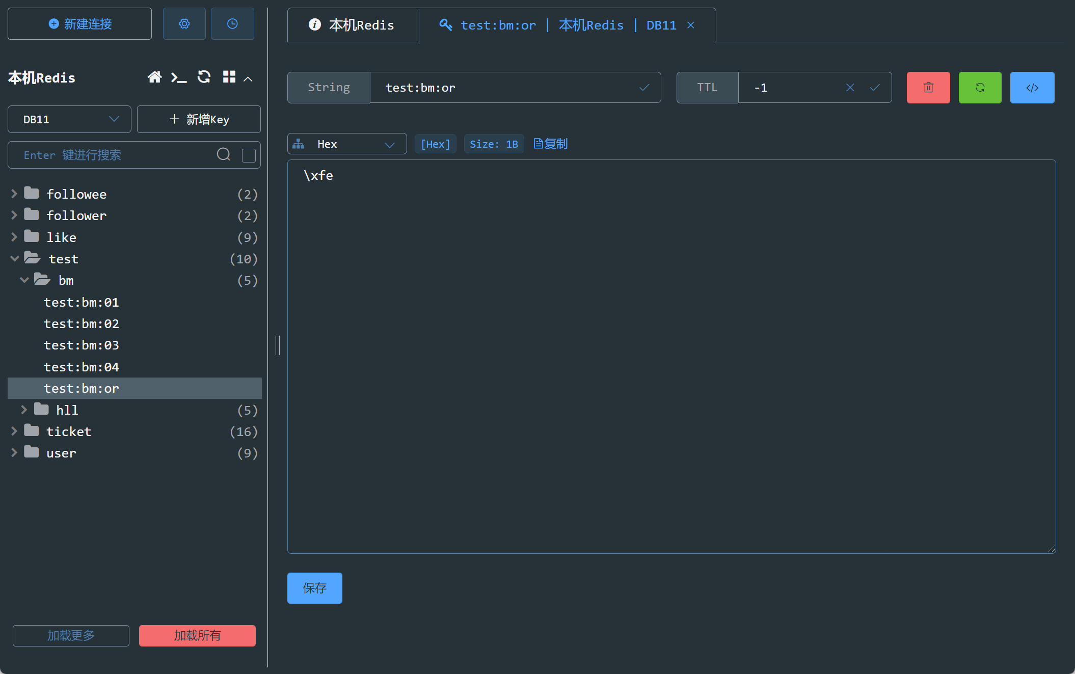Image resolution: width=1075 pixels, height=674 pixels.
Task: Open the grid menu icon for 本机Redis
Action: 229,77
